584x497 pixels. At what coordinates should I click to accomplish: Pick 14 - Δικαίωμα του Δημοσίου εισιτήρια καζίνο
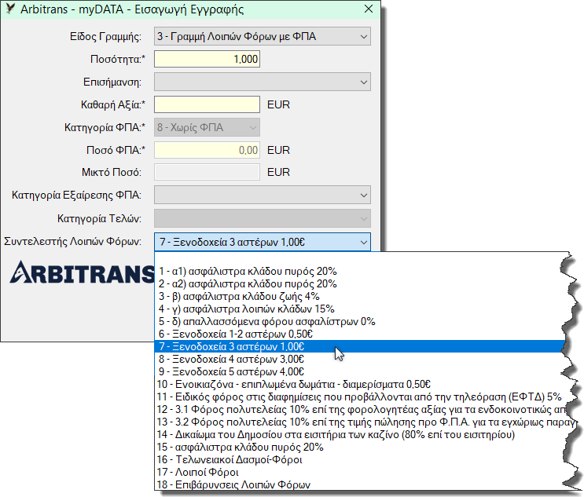click(359, 434)
